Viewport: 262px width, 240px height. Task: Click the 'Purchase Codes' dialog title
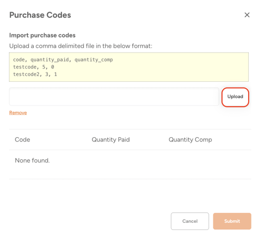coord(40,15)
